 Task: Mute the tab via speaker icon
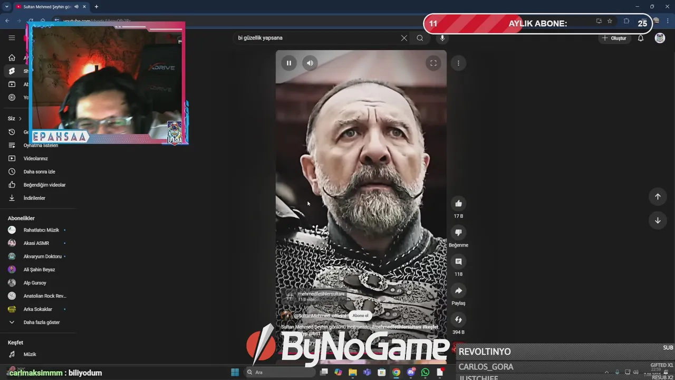point(76,7)
